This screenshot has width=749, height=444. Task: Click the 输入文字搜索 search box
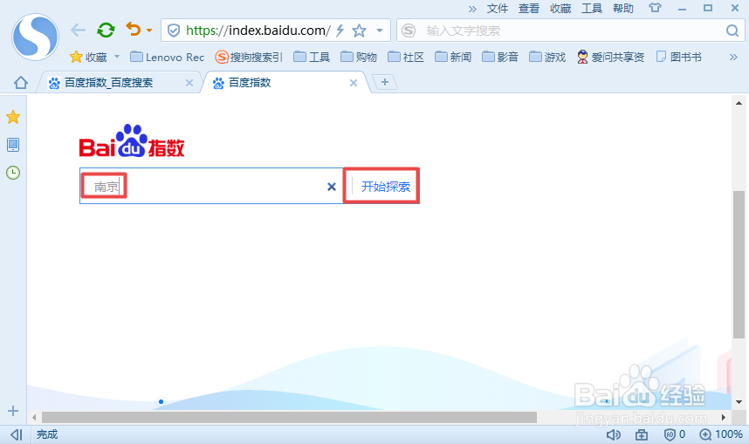point(571,31)
